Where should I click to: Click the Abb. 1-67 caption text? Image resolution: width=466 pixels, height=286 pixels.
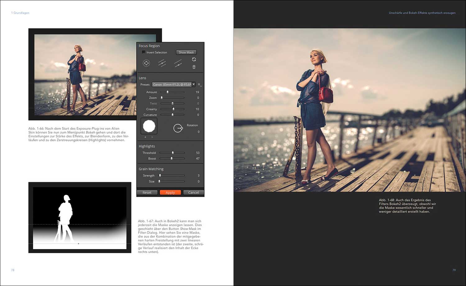click(171, 236)
